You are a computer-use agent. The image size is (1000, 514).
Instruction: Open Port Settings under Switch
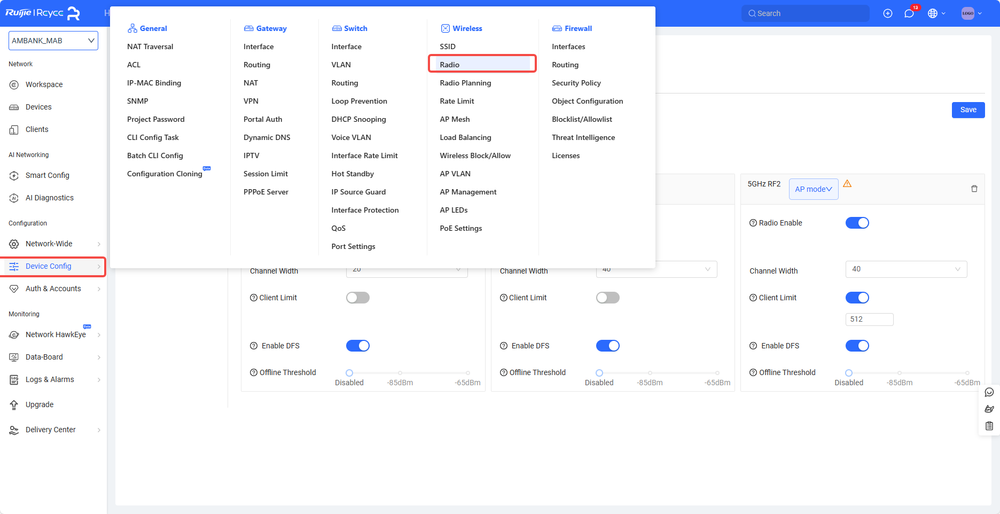(353, 246)
